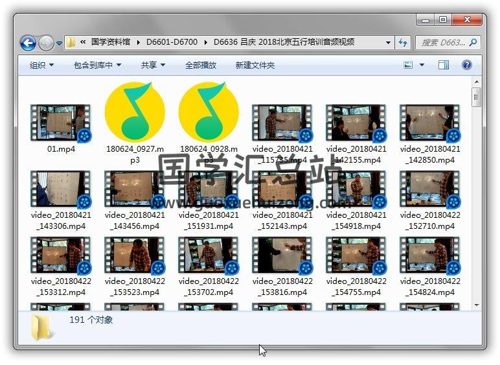The image size is (500, 365).
Task: Open the 包含到库中 menu
Action: tap(97, 65)
